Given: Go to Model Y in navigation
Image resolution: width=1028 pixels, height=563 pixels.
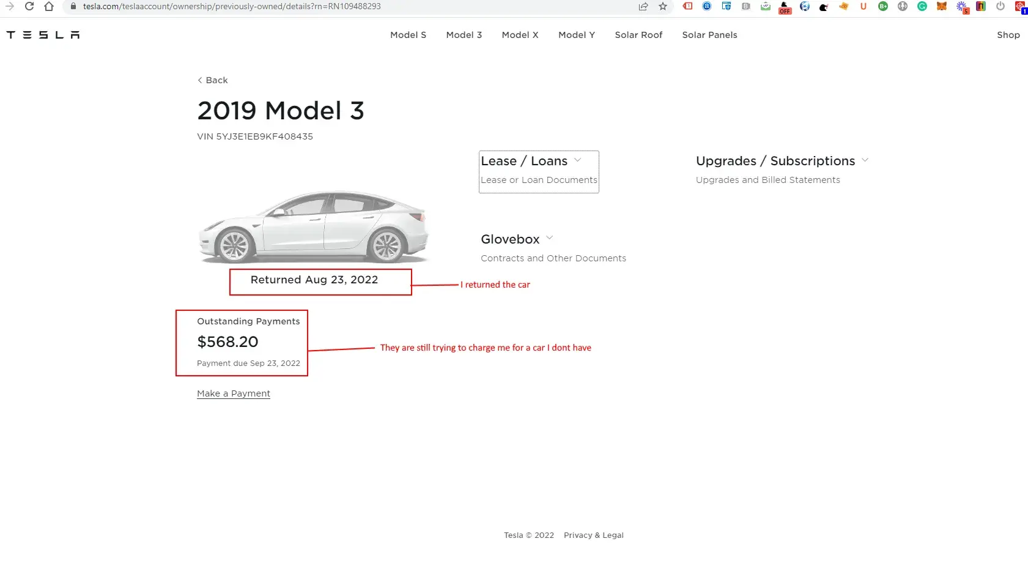Looking at the screenshot, I should click(x=576, y=35).
